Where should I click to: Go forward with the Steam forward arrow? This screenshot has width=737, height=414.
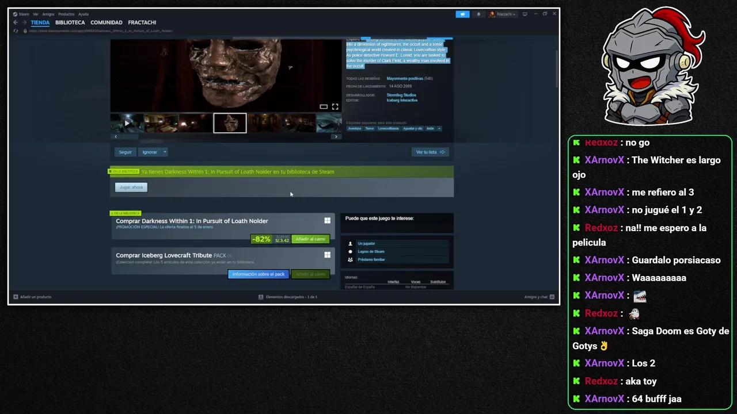24,22
